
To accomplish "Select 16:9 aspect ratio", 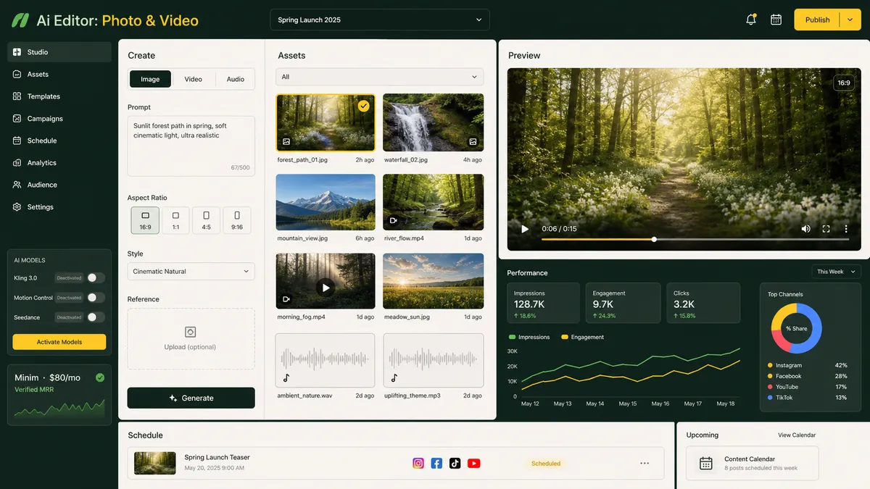I will click(145, 220).
